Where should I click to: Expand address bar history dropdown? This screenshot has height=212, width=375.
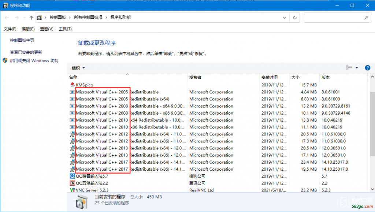pyautogui.click(x=284, y=18)
